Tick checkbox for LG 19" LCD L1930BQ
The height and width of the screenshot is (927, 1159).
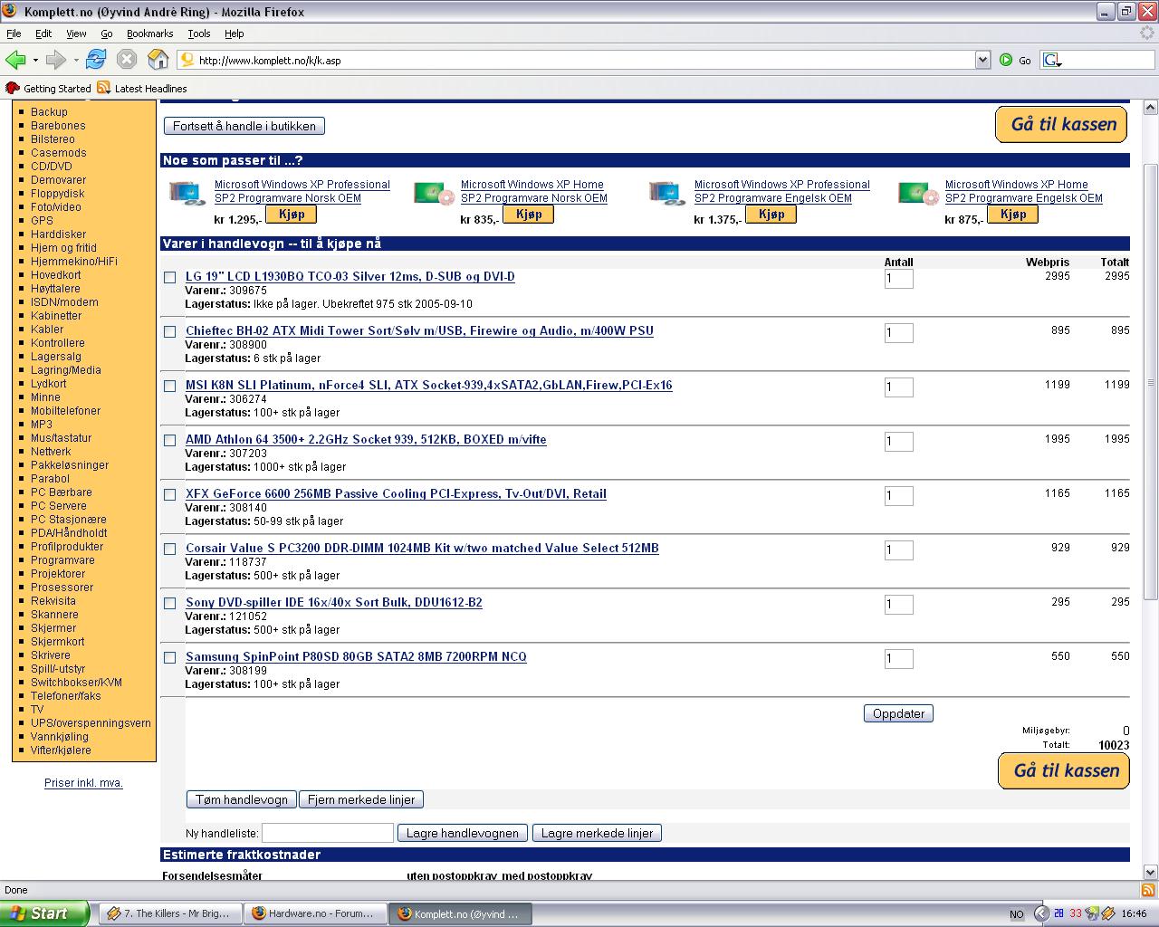pos(169,277)
